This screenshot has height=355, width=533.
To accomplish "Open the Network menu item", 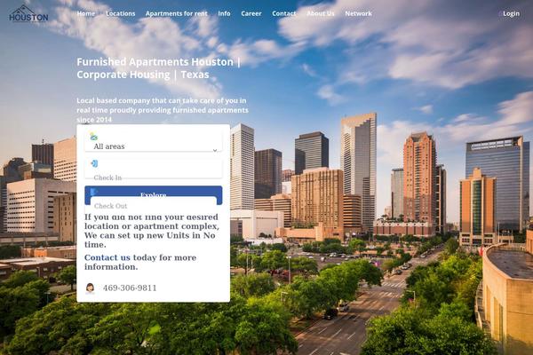I will point(358,13).
